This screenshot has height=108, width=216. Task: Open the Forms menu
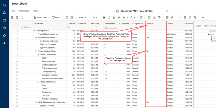(36, 11)
